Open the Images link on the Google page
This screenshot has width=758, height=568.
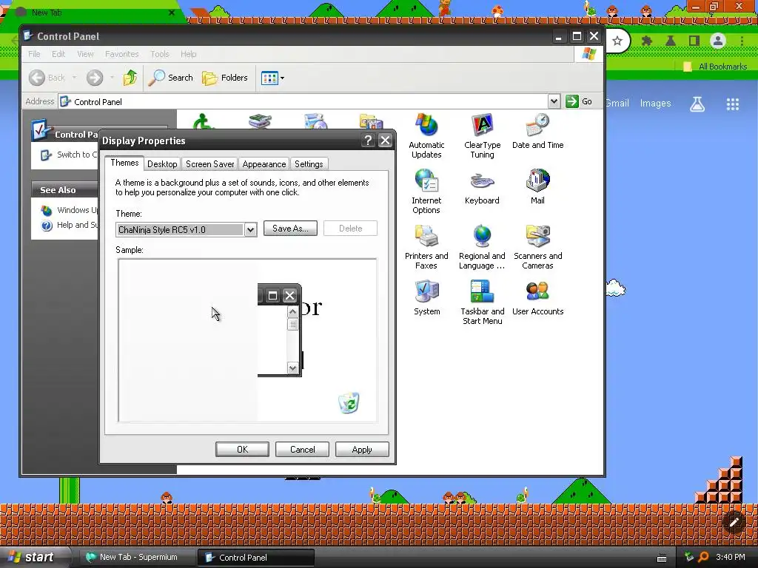655,104
